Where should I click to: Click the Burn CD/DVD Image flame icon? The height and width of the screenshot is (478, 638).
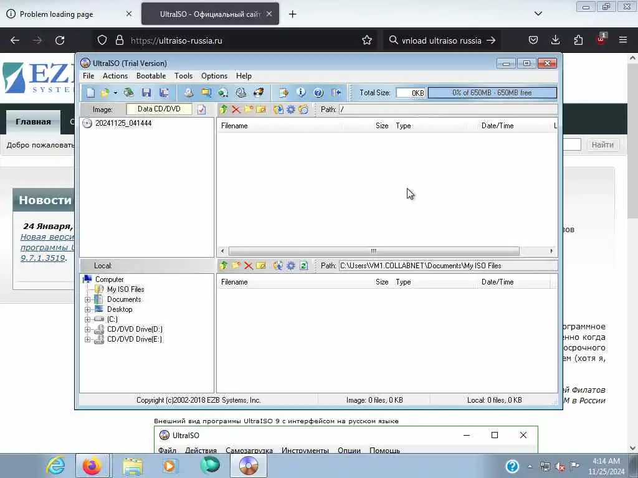point(259,93)
